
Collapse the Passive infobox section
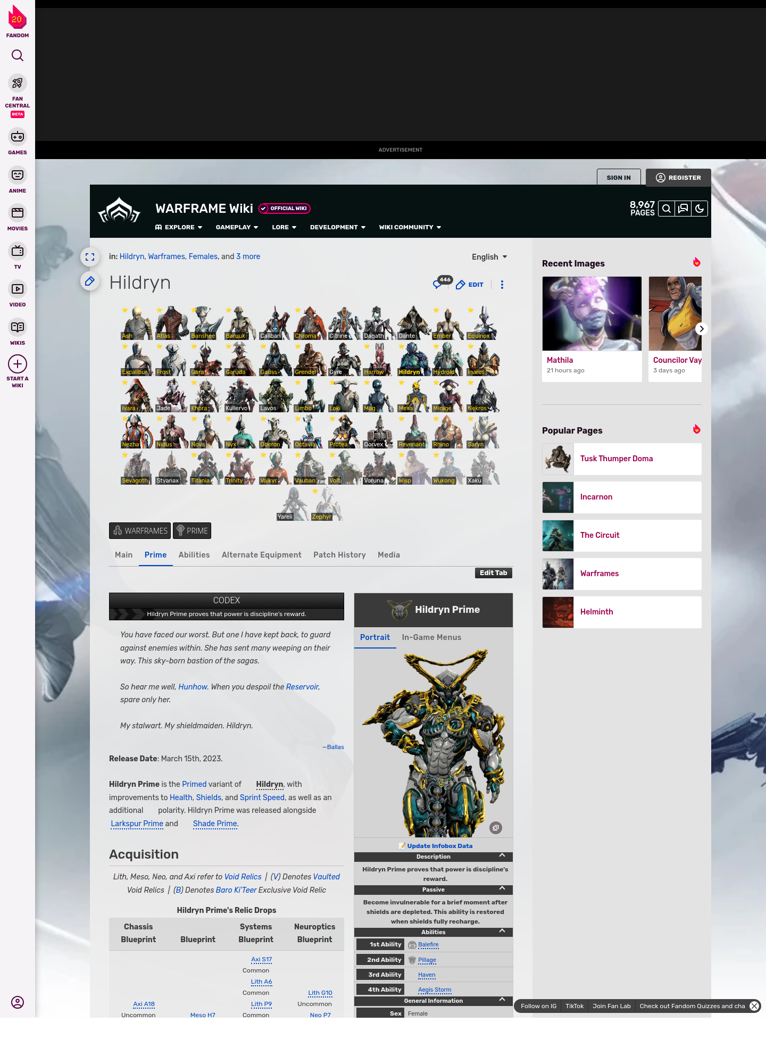point(502,890)
